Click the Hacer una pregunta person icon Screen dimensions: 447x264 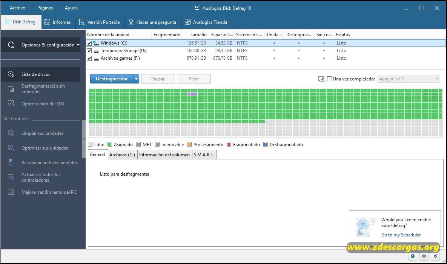[131, 22]
